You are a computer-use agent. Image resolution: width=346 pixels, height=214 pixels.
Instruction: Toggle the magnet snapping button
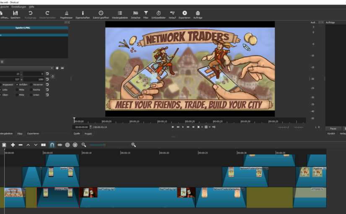click(x=52, y=145)
